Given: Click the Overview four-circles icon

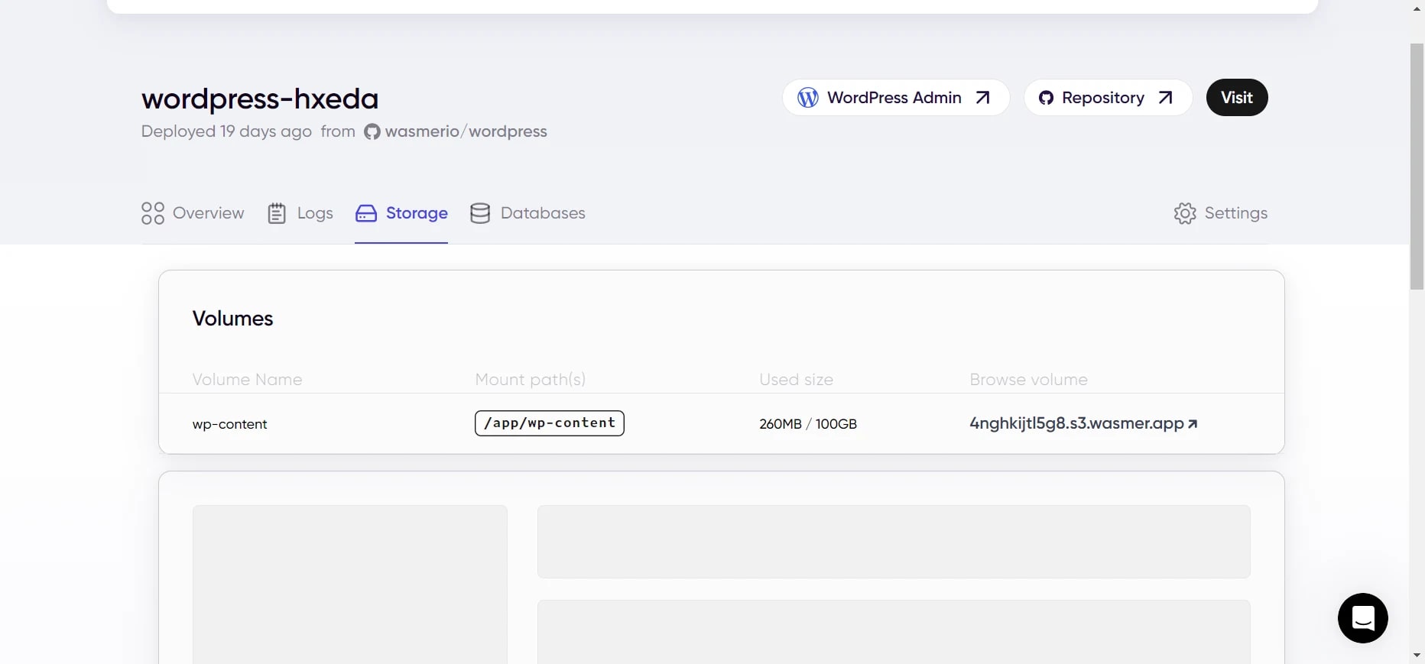Looking at the screenshot, I should 153,213.
